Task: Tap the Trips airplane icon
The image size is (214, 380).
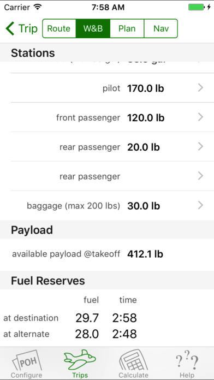Action: (x=80, y=360)
